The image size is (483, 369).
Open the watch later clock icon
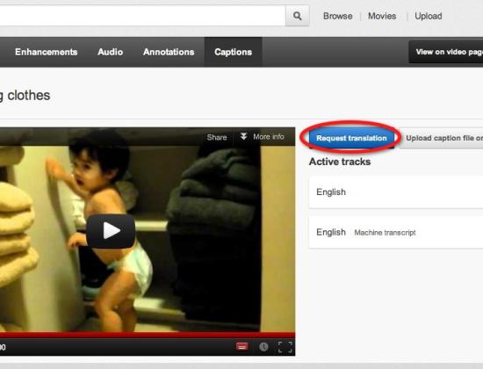click(x=263, y=347)
